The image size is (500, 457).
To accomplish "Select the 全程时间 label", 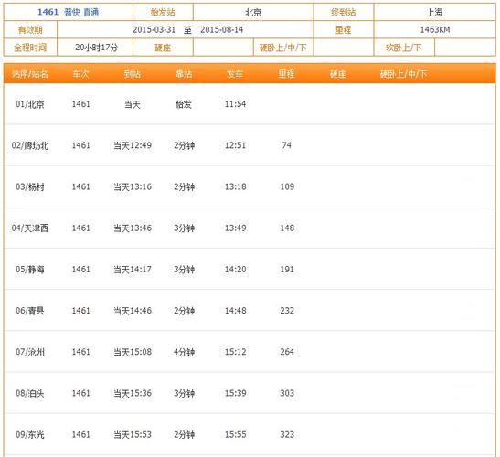I will pos(30,48).
